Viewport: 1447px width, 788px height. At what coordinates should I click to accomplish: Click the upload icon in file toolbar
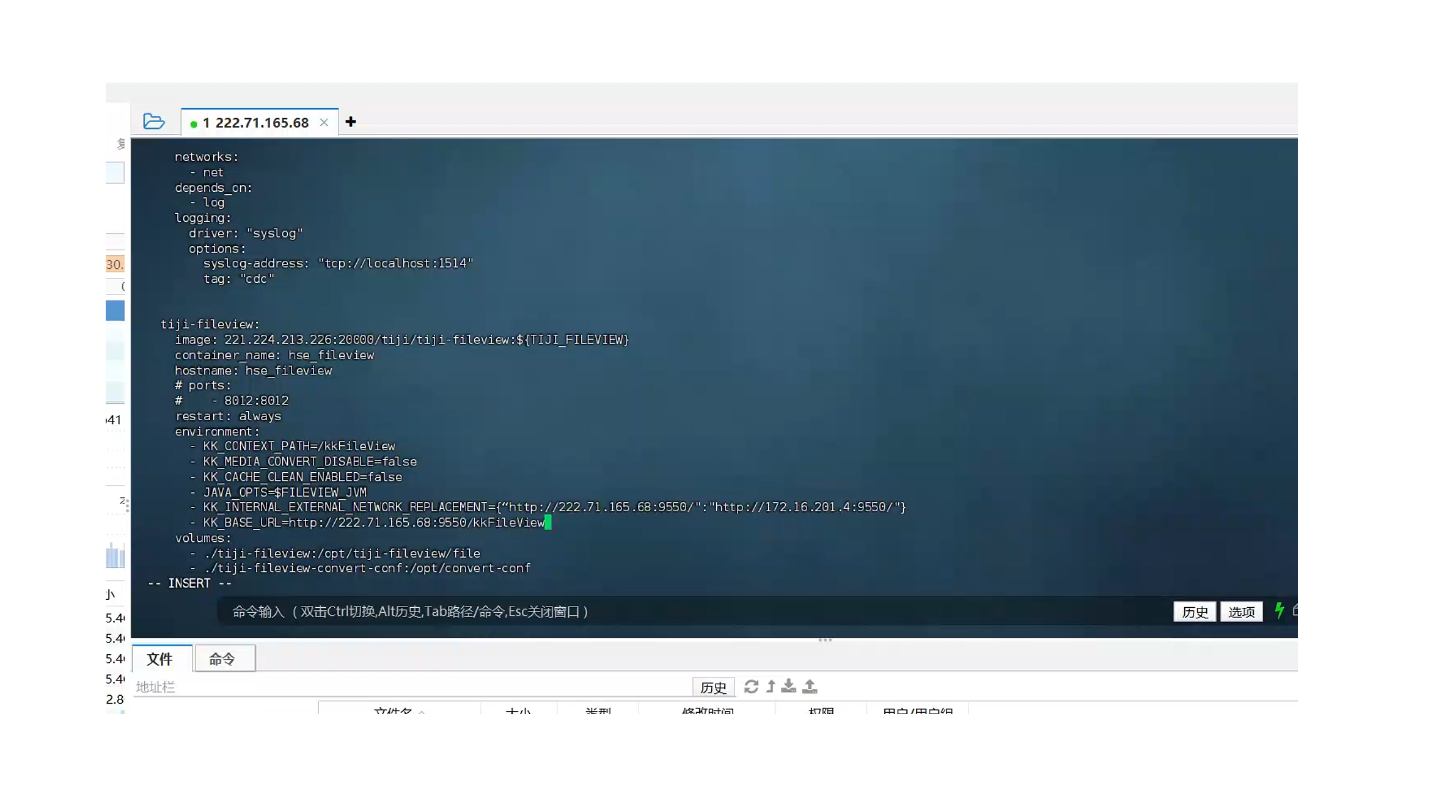(x=810, y=687)
